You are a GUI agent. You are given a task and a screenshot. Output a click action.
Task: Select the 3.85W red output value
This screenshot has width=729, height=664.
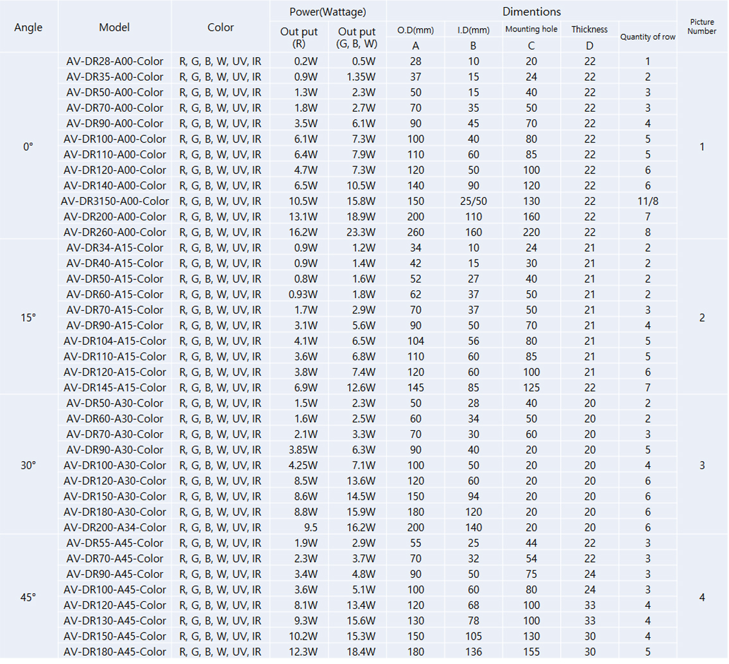pyautogui.click(x=303, y=450)
